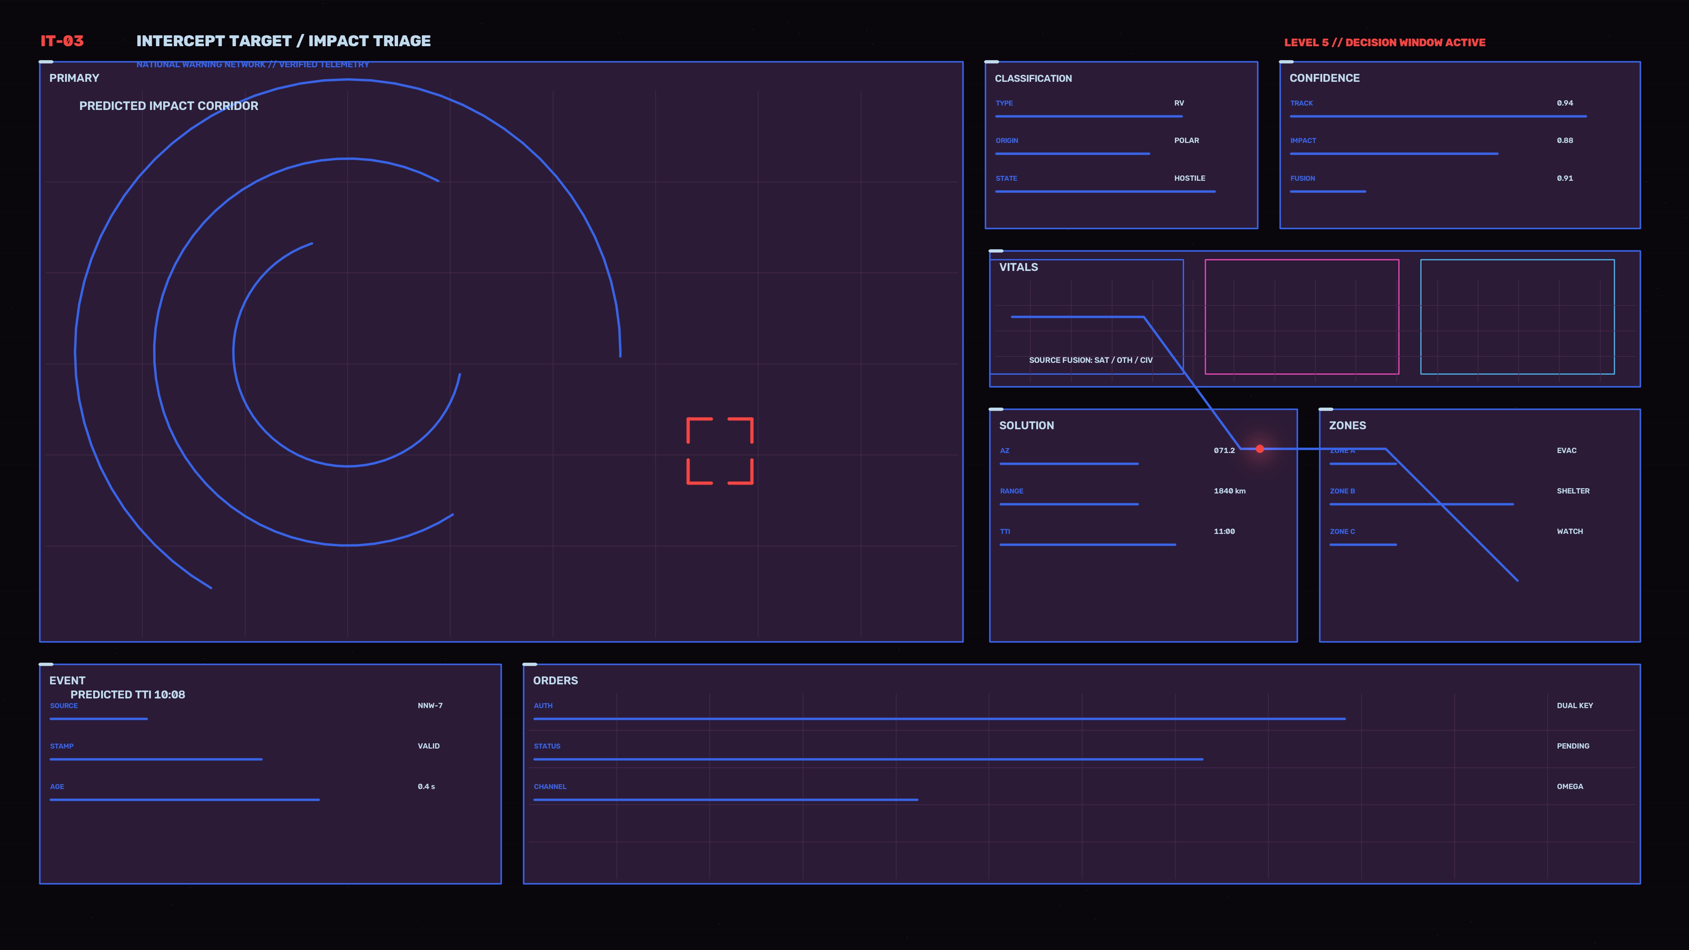Click the CHANNEL bar in Orders
The height and width of the screenshot is (950, 1689).
(726, 800)
